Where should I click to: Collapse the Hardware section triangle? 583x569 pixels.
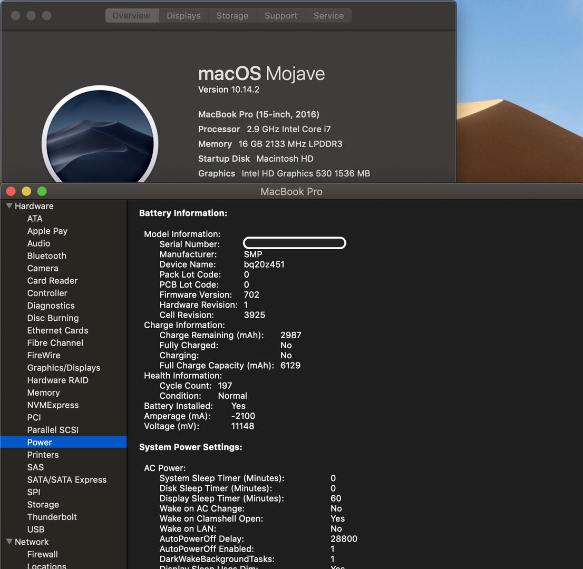tap(9, 205)
